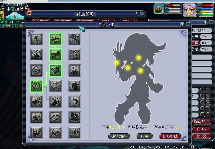The height and width of the screenshot is (149, 215).
Task: Click the topmost minus attribute button
Action: tap(208, 90)
